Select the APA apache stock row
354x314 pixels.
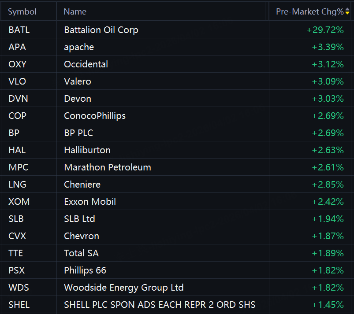point(79,47)
